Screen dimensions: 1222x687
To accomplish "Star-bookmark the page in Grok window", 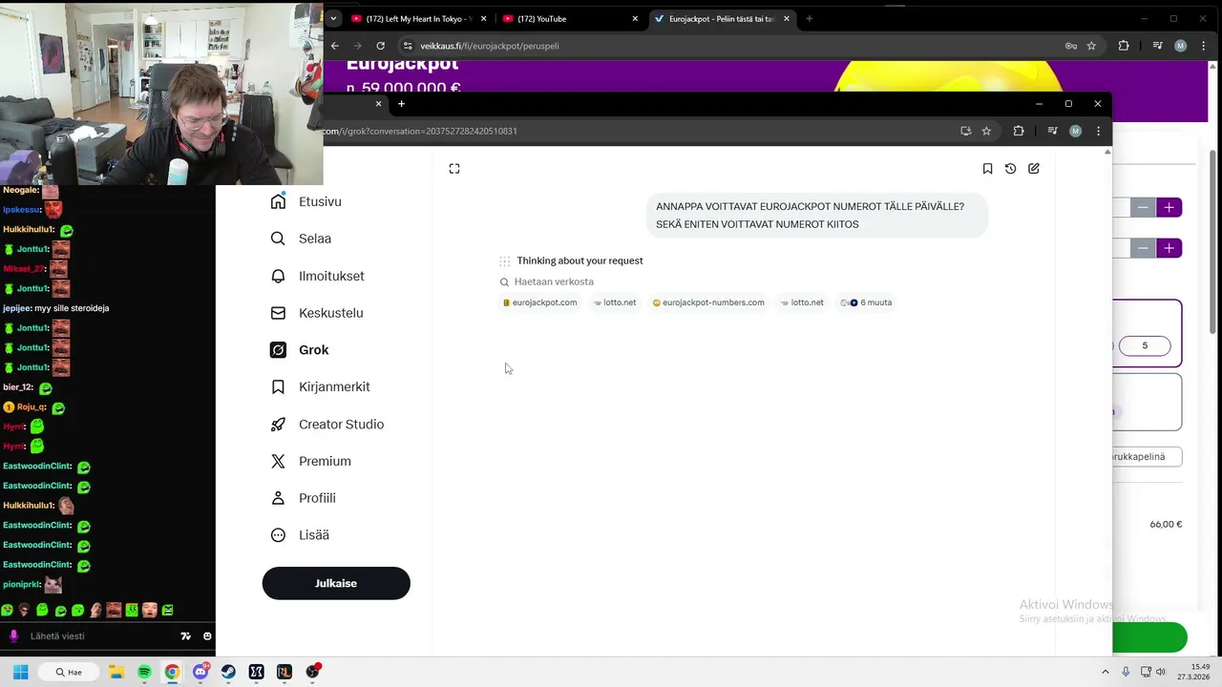I will click(986, 131).
